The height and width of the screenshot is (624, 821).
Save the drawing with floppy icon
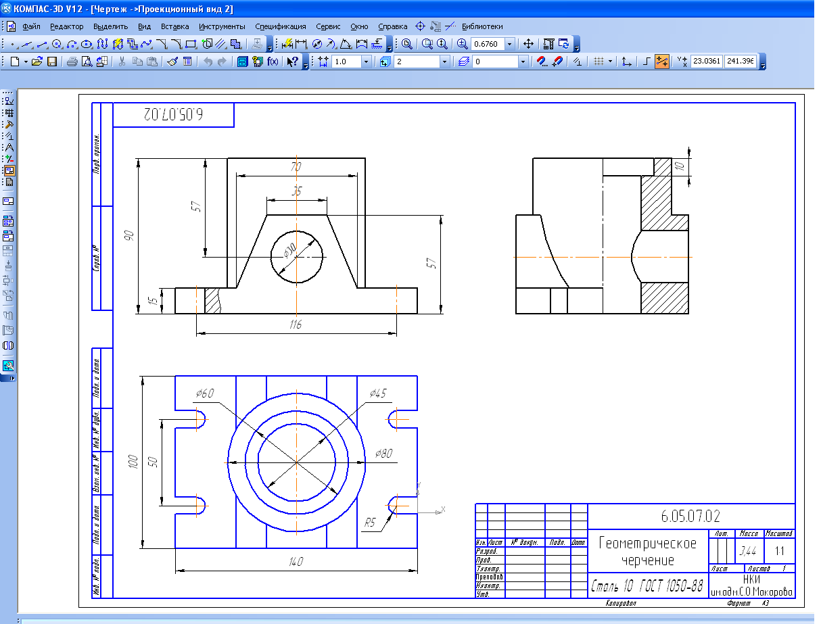click(x=52, y=62)
